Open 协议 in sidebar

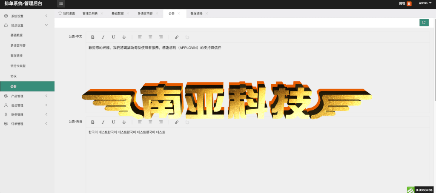coord(27,76)
